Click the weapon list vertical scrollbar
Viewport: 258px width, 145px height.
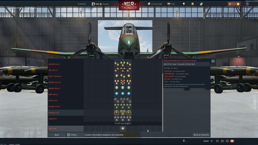pos(163,102)
